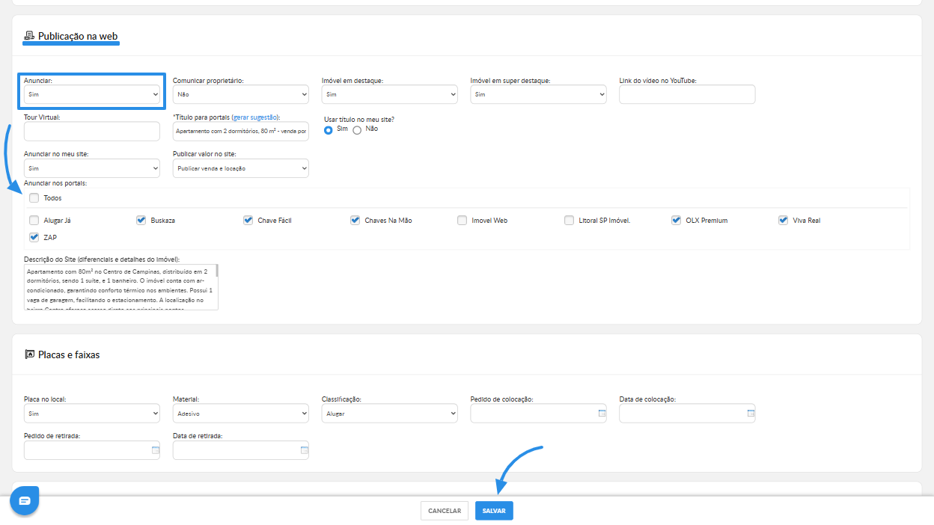Image resolution: width=934 pixels, height=525 pixels.
Task: Click the Data de colocação date field
Action: tap(688, 413)
